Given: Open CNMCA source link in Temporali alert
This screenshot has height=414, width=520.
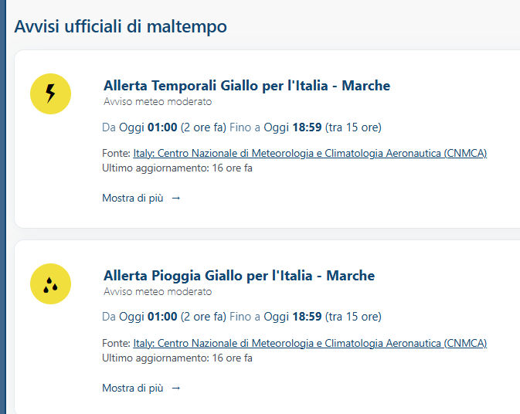Looking at the screenshot, I should click(310, 154).
